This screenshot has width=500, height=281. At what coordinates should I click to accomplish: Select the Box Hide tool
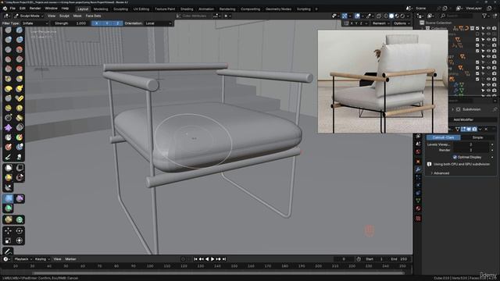[20, 168]
